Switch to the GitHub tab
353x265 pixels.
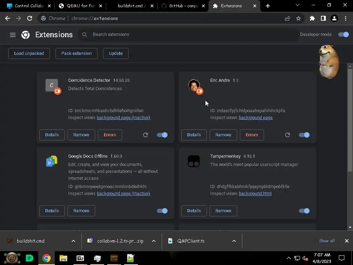[x=183, y=6]
